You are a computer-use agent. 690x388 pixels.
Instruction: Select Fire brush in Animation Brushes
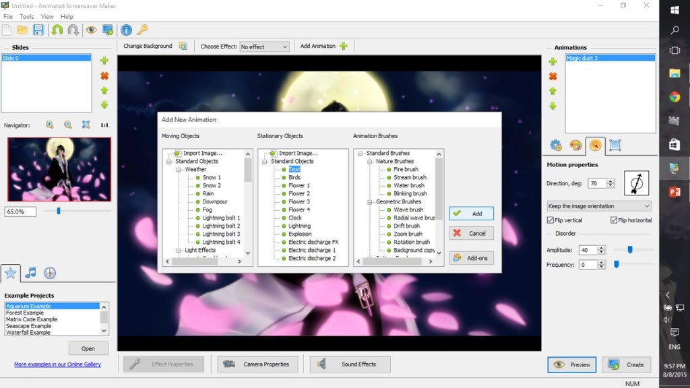[406, 169]
